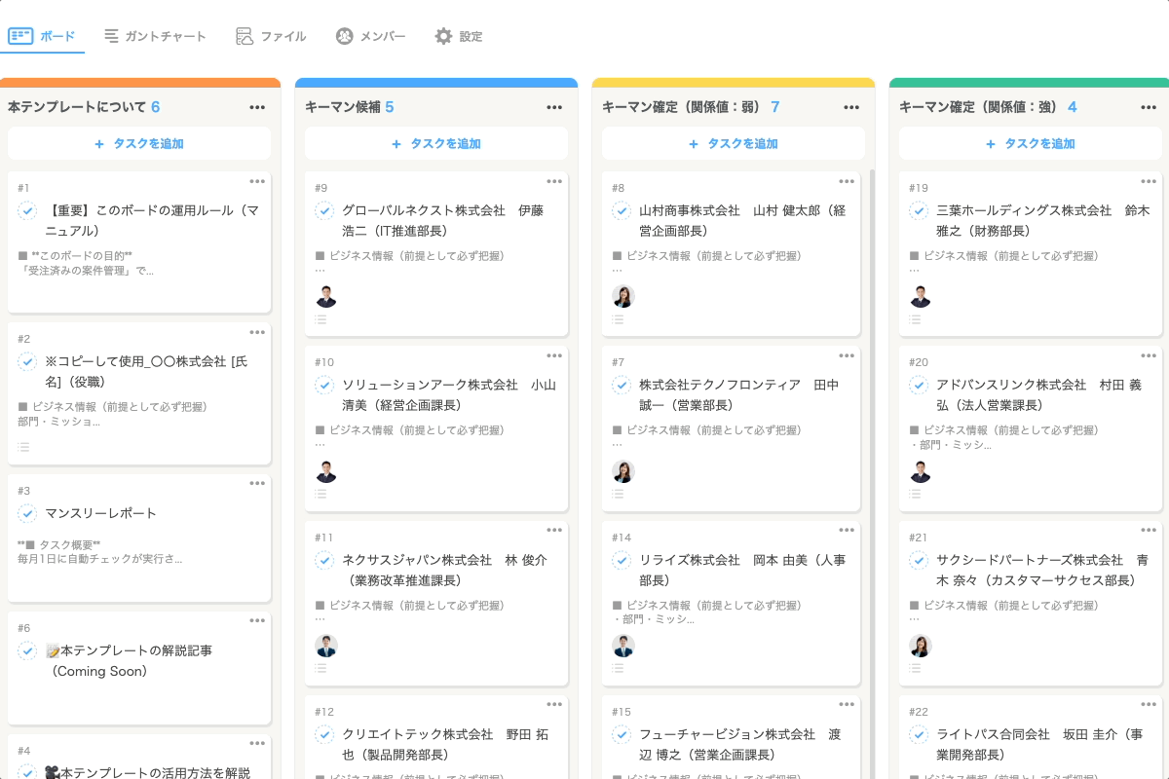Open card menu for task #21 サクシードパートナーズ

pyautogui.click(x=1149, y=530)
